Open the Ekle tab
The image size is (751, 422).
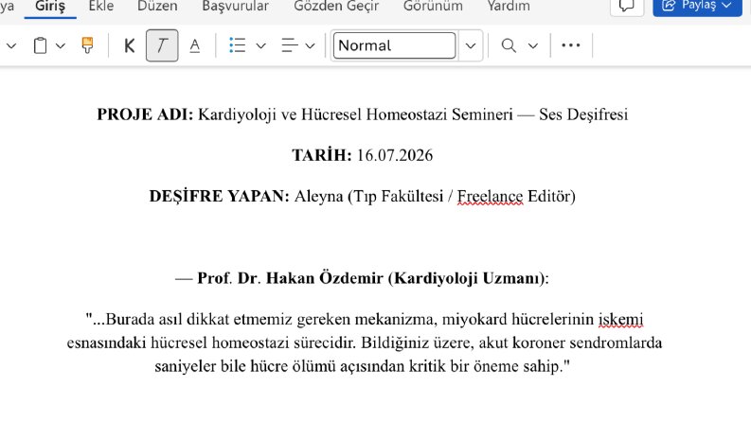pyautogui.click(x=101, y=7)
